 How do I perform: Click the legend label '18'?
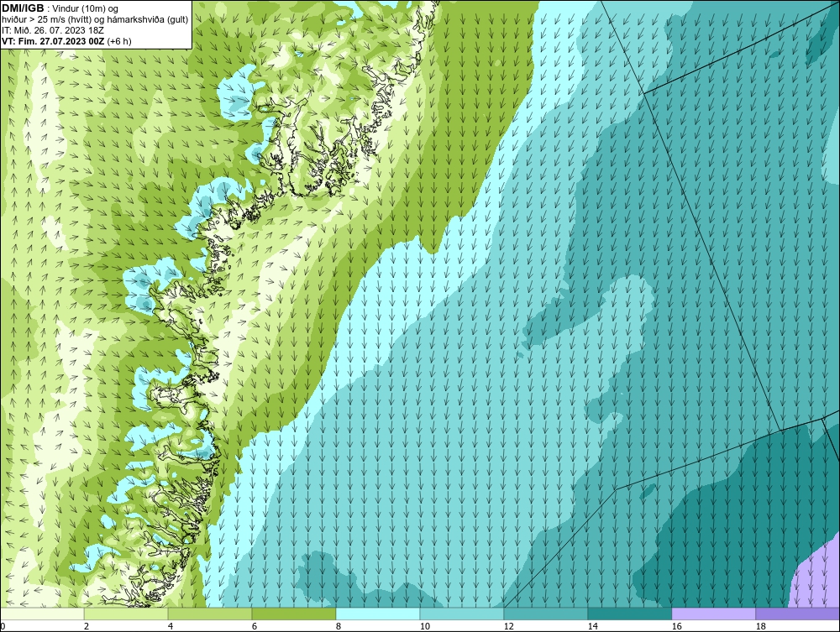760,626
